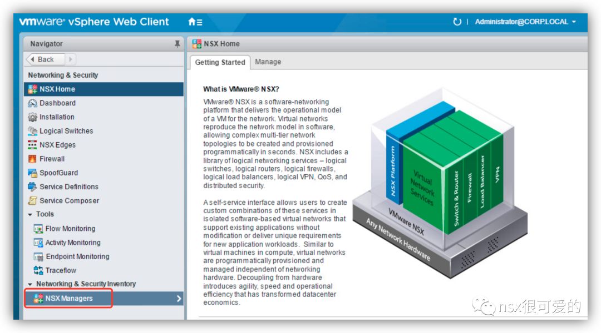Switch to the Getting Started tab
This screenshot has height=333, width=601.
click(x=220, y=62)
